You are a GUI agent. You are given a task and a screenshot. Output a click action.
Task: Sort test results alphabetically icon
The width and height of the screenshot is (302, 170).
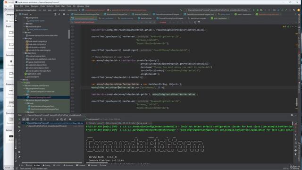(33, 119)
